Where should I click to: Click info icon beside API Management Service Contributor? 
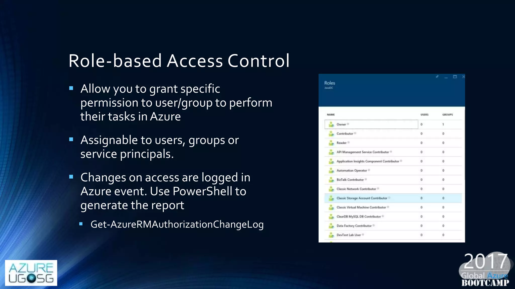(x=391, y=152)
